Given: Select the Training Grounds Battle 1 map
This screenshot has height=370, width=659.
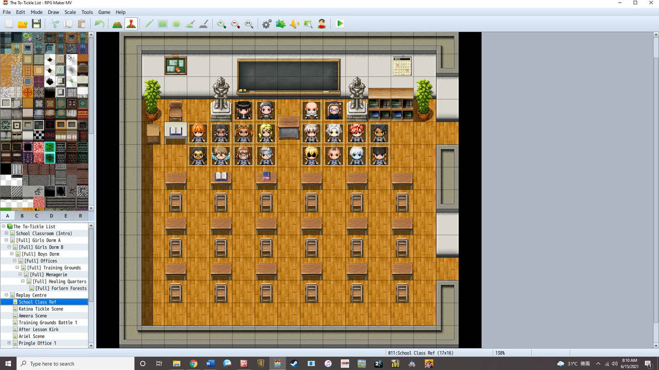Looking at the screenshot, I should pyautogui.click(x=48, y=323).
